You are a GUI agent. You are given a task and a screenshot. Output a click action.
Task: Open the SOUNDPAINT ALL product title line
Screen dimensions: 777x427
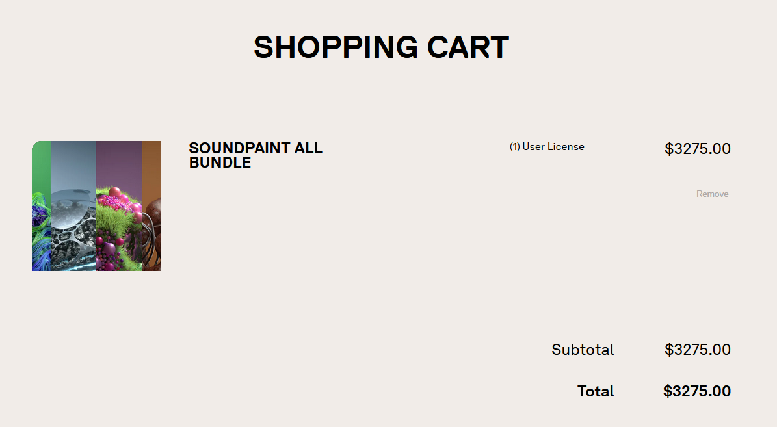(x=256, y=148)
